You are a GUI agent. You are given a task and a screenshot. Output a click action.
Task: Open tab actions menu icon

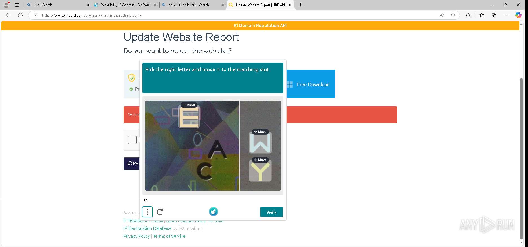tap(17, 5)
